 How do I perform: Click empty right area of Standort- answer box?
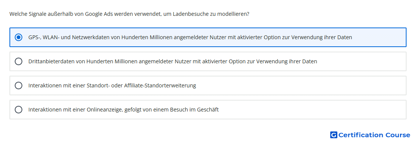pyautogui.click(x=303, y=86)
